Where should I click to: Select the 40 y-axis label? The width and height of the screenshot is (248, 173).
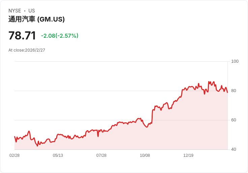pos(234,149)
